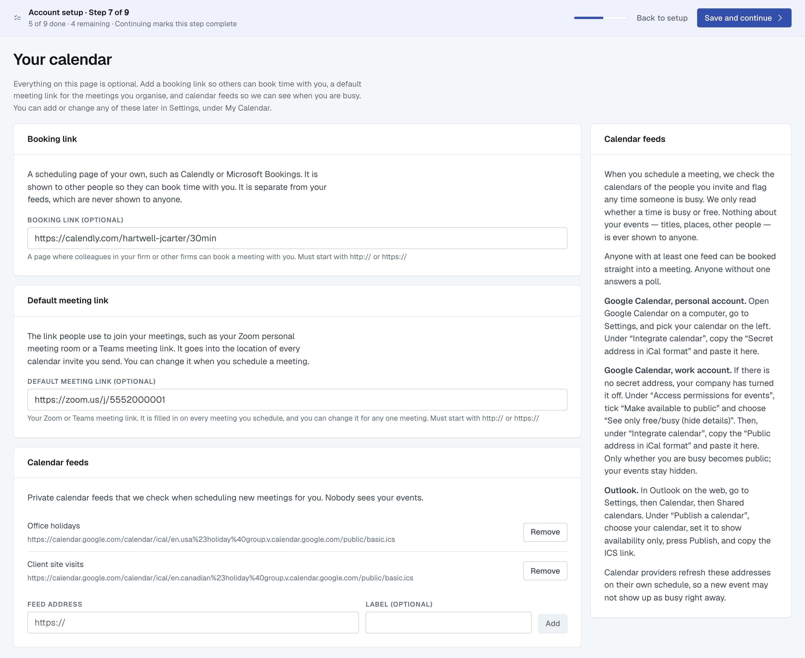Screen dimensions: 805x658
Task: Click the Add feed button
Action: (552, 623)
